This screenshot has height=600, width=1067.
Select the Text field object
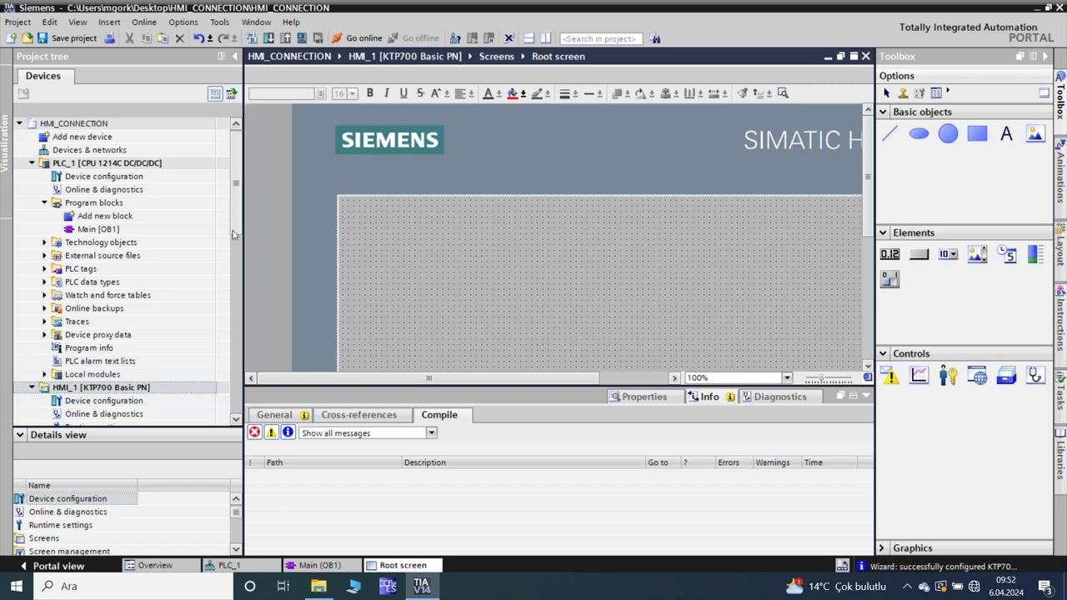1006,134
